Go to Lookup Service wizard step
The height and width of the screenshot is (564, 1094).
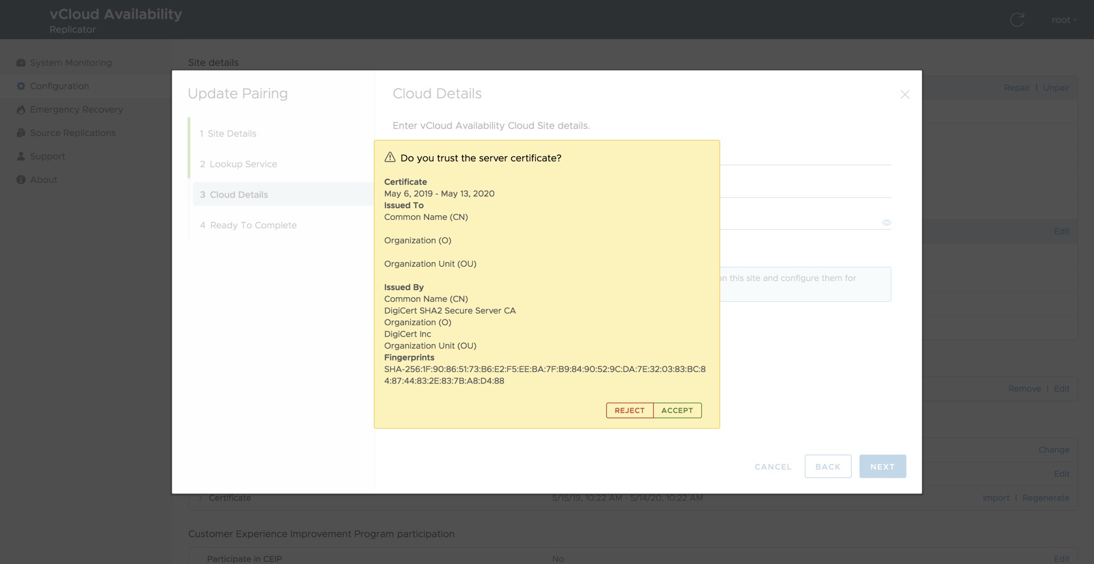point(243,165)
